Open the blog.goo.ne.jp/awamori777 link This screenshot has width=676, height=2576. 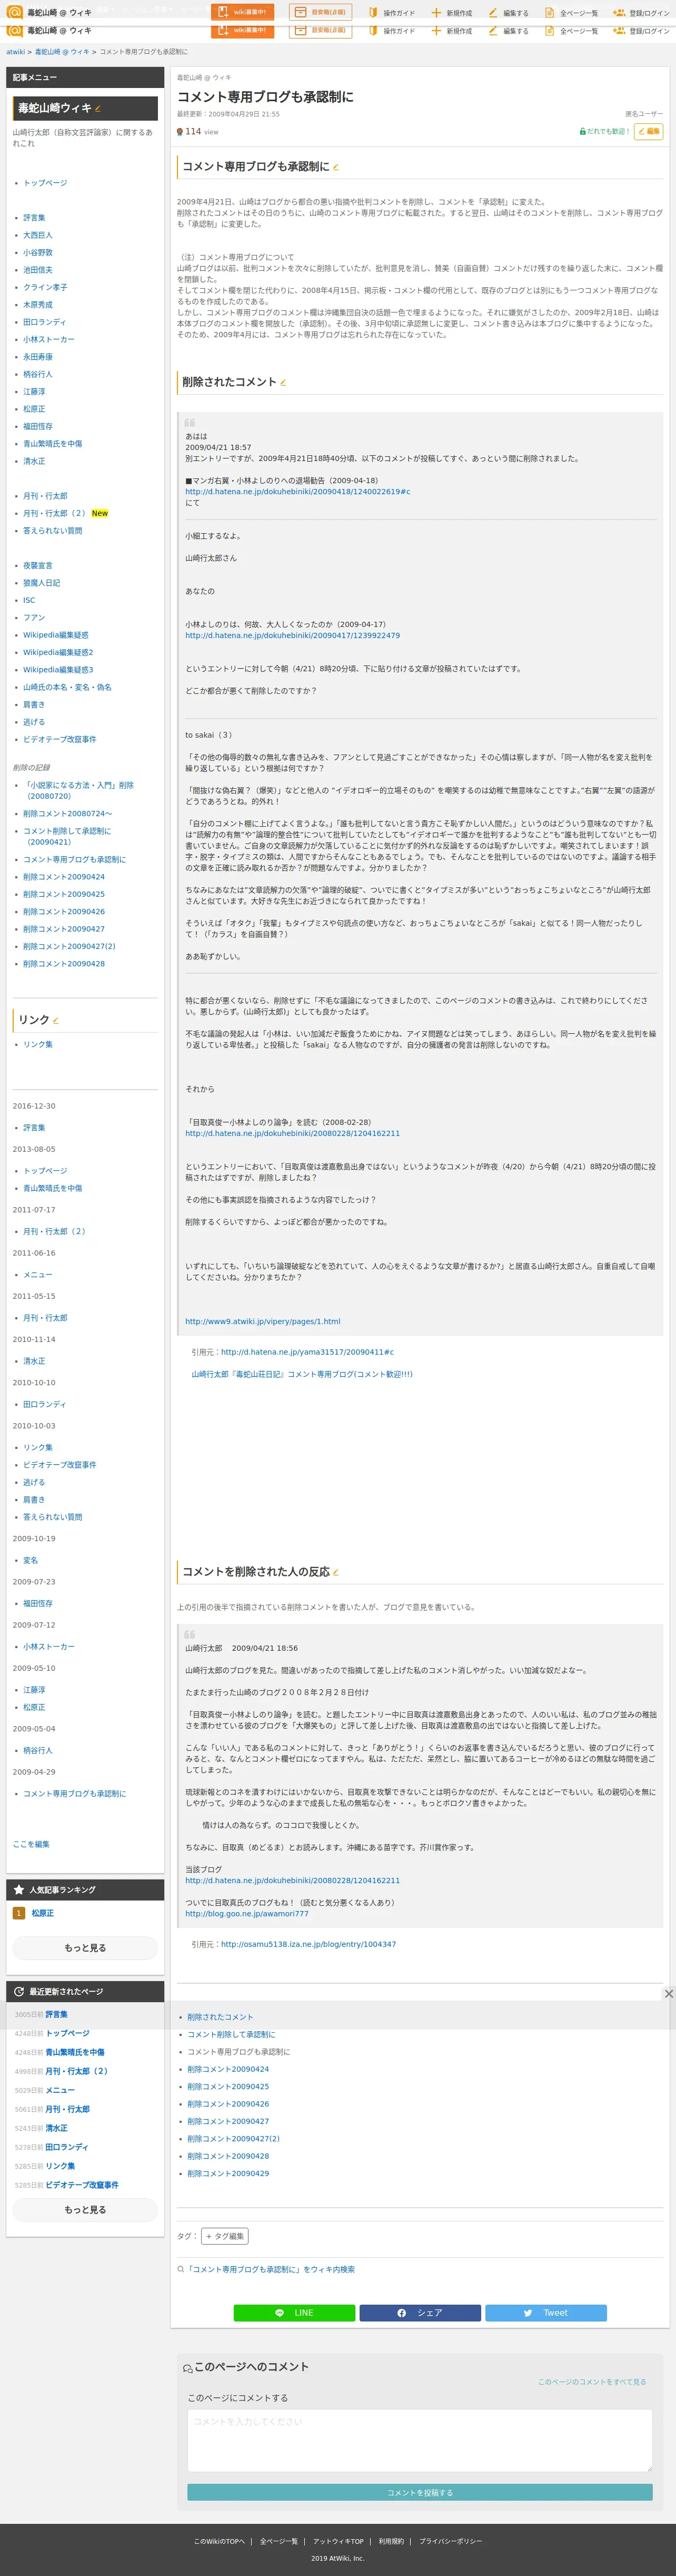click(246, 1914)
